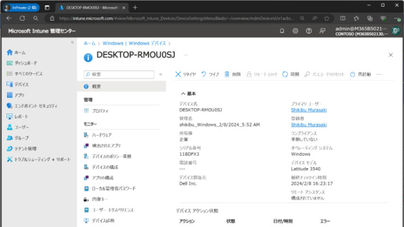Go back in the browser
Viewport: 404px width, 227px height.
tap(9, 18)
